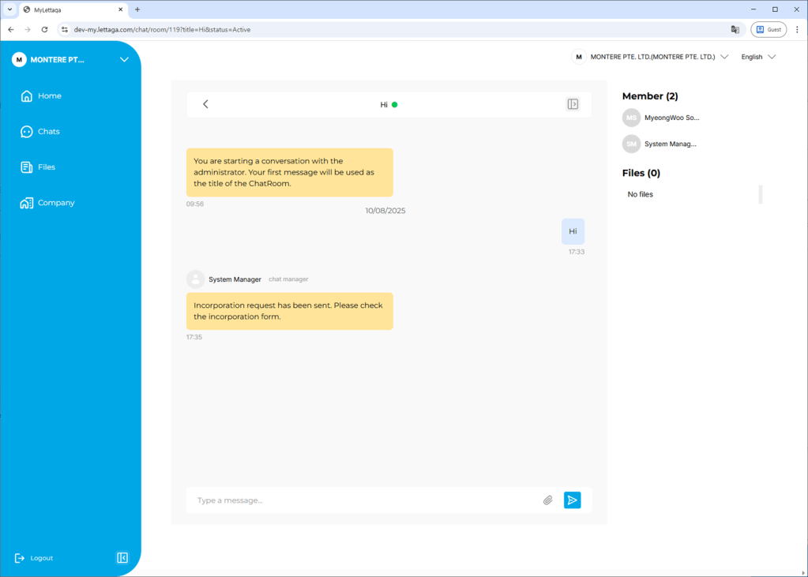
Task: Click the Chats bubble icon
Action: [x=27, y=132]
